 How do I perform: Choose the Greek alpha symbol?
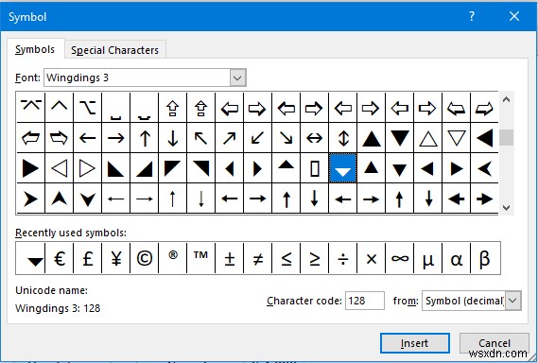(456, 258)
